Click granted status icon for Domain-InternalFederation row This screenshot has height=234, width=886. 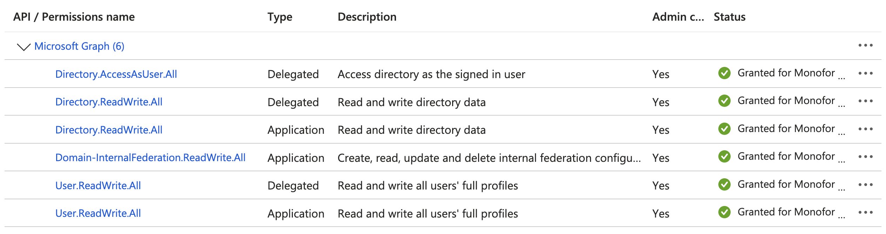tap(724, 157)
